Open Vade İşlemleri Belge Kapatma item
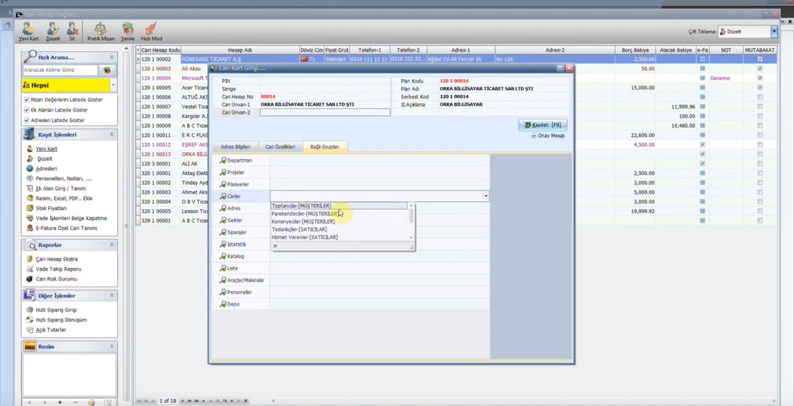Screen dimensions: 794x406 tap(71, 218)
